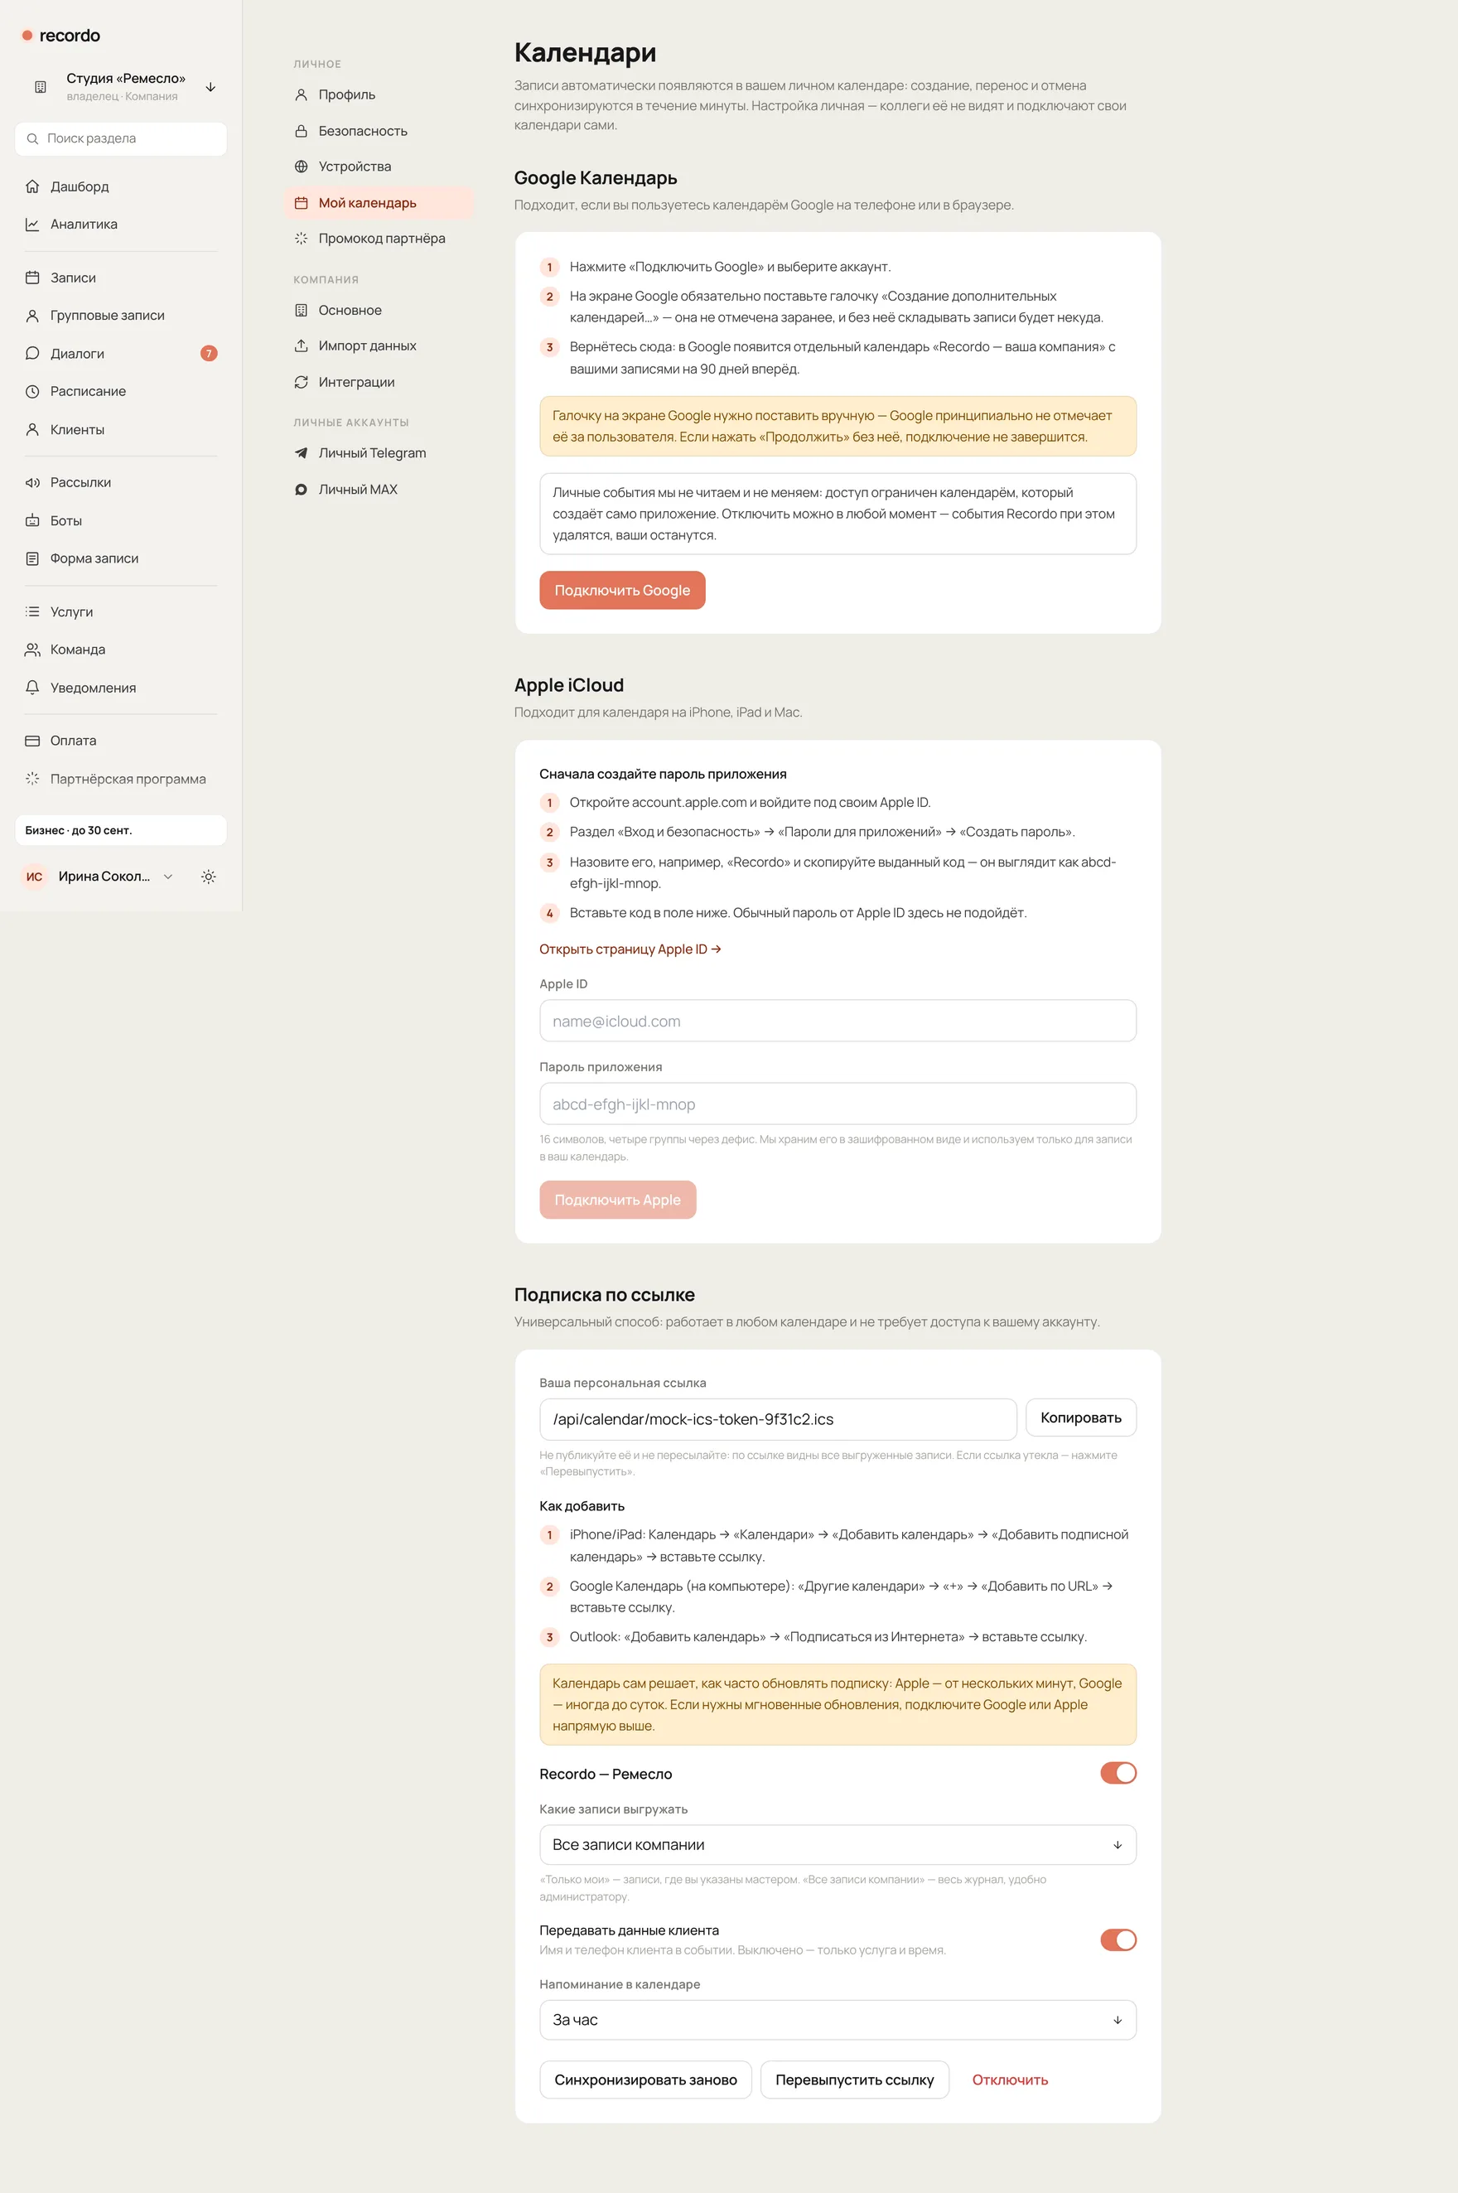This screenshot has width=1458, height=2193.
Task: Open the Все записи компании dropdown
Action: pyautogui.click(x=838, y=1844)
